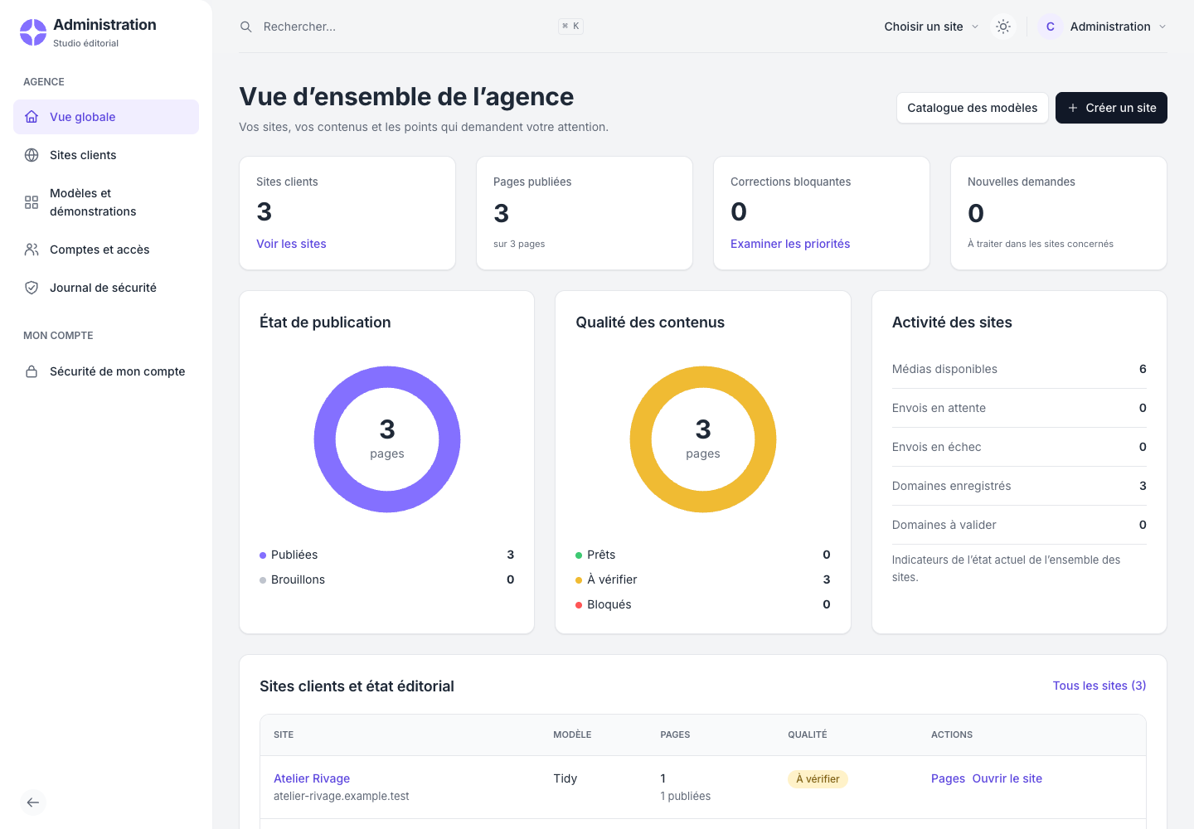Follow the Voir les sites link
The height and width of the screenshot is (829, 1194).
click(x=291, y=244)
